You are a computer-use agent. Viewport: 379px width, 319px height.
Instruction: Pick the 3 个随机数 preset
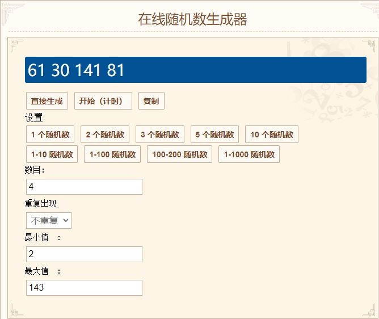[160, 134]
